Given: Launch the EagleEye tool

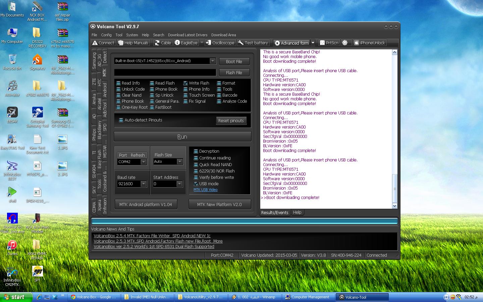Looking at the screenshot, I should pyautogui.click(x=186, y=43).
